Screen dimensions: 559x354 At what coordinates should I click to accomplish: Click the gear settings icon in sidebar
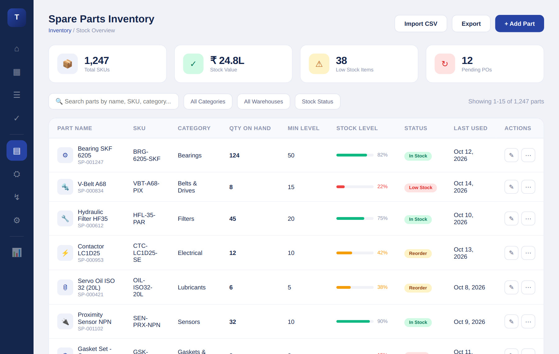pos(17,220)
